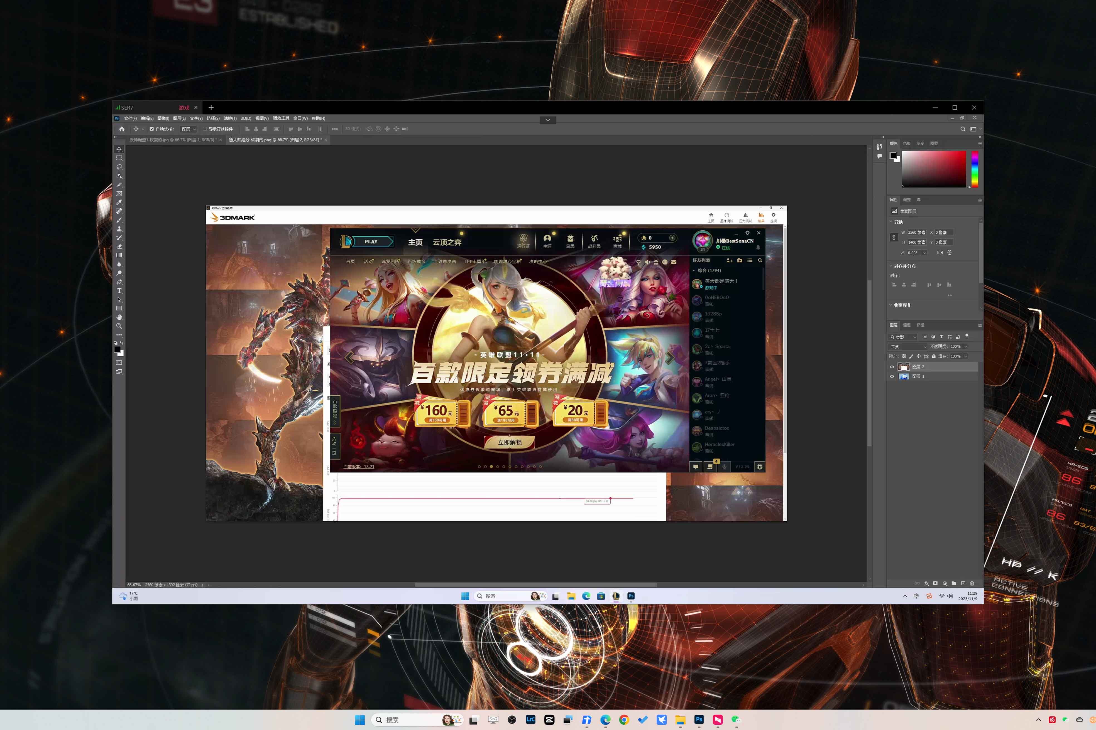Open the 滤镜(T) menu
This screenshot has width=1096, height=730.
click(x=230, y=118)
